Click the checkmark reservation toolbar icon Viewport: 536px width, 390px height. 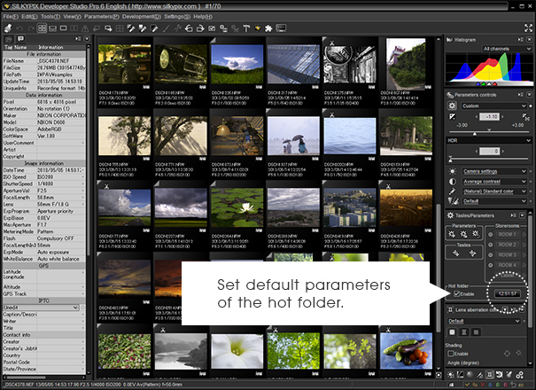[x=212, y=28]
